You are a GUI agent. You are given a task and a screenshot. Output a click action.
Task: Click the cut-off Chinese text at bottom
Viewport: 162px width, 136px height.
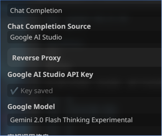[x=28, y=135]
